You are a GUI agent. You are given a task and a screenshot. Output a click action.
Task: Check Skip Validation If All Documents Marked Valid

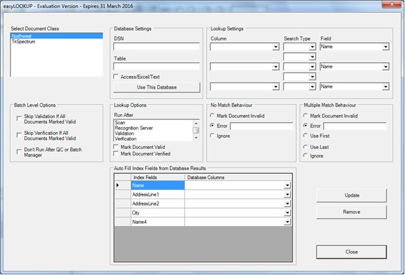(x=18, y=119)
